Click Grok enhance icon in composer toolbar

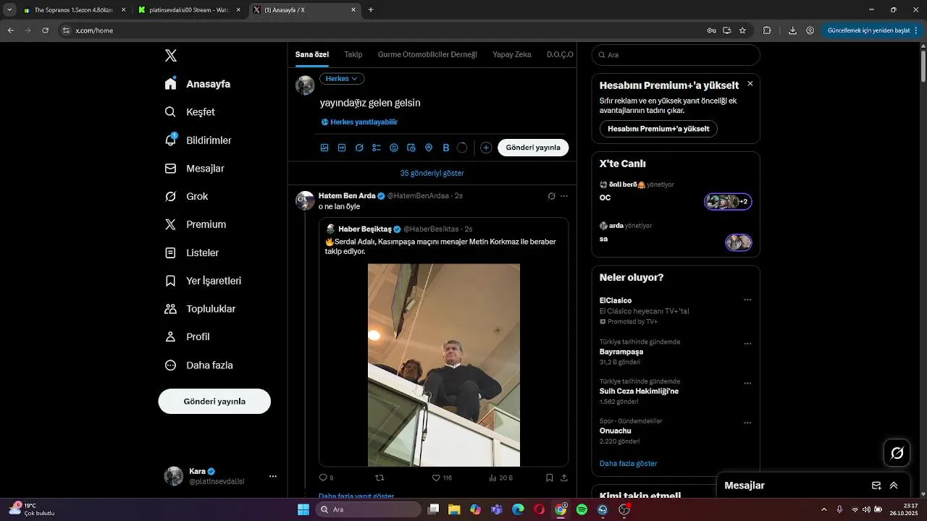point(359,148)
